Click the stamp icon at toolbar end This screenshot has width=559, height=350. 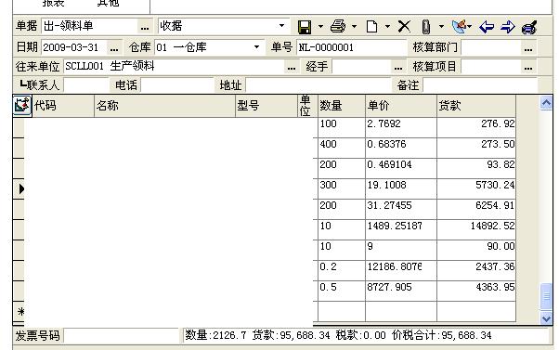click(529, 27)
